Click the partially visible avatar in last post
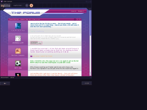Viewport: 147px width, 110px height. coord(18,74)
